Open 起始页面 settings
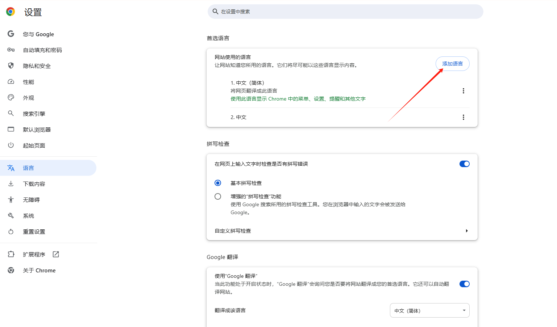557x327 pixels. (48, 145)
